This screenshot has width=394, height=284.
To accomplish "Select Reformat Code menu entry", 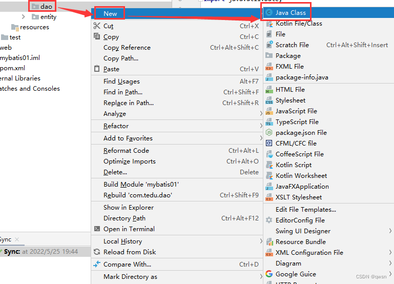I will coord(177,151).
